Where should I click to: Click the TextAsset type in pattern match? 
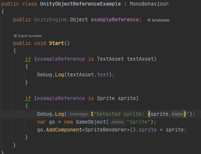(x=110, y=59)
